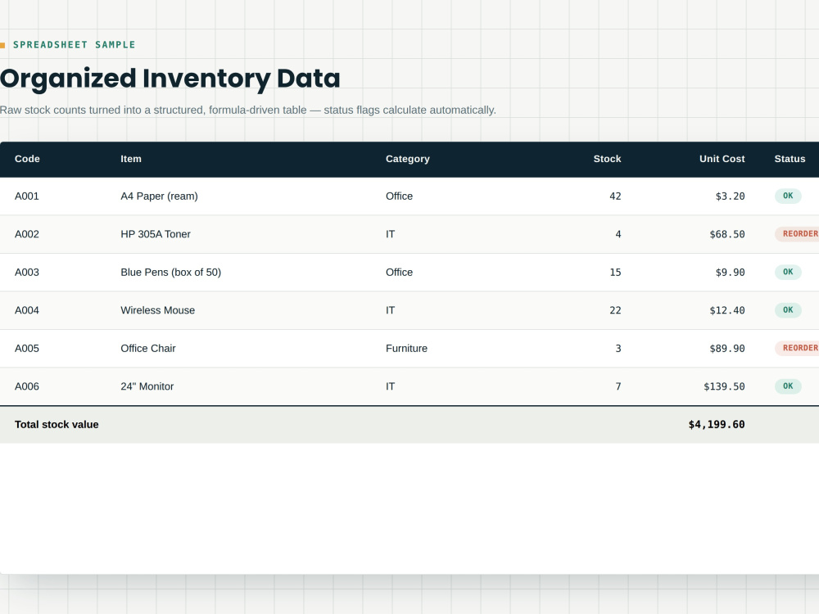Click unit cost $68.50

[727, 234]
